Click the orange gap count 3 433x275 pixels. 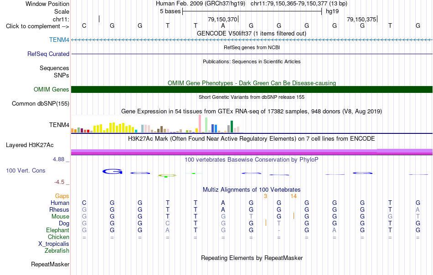[265, 196]
